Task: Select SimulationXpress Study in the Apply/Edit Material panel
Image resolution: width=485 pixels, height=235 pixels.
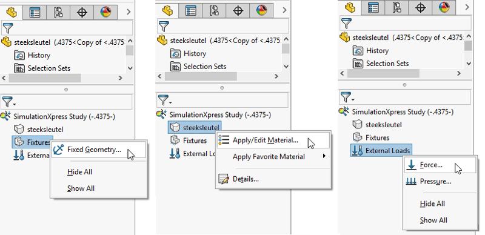Action: coord(214,114)
